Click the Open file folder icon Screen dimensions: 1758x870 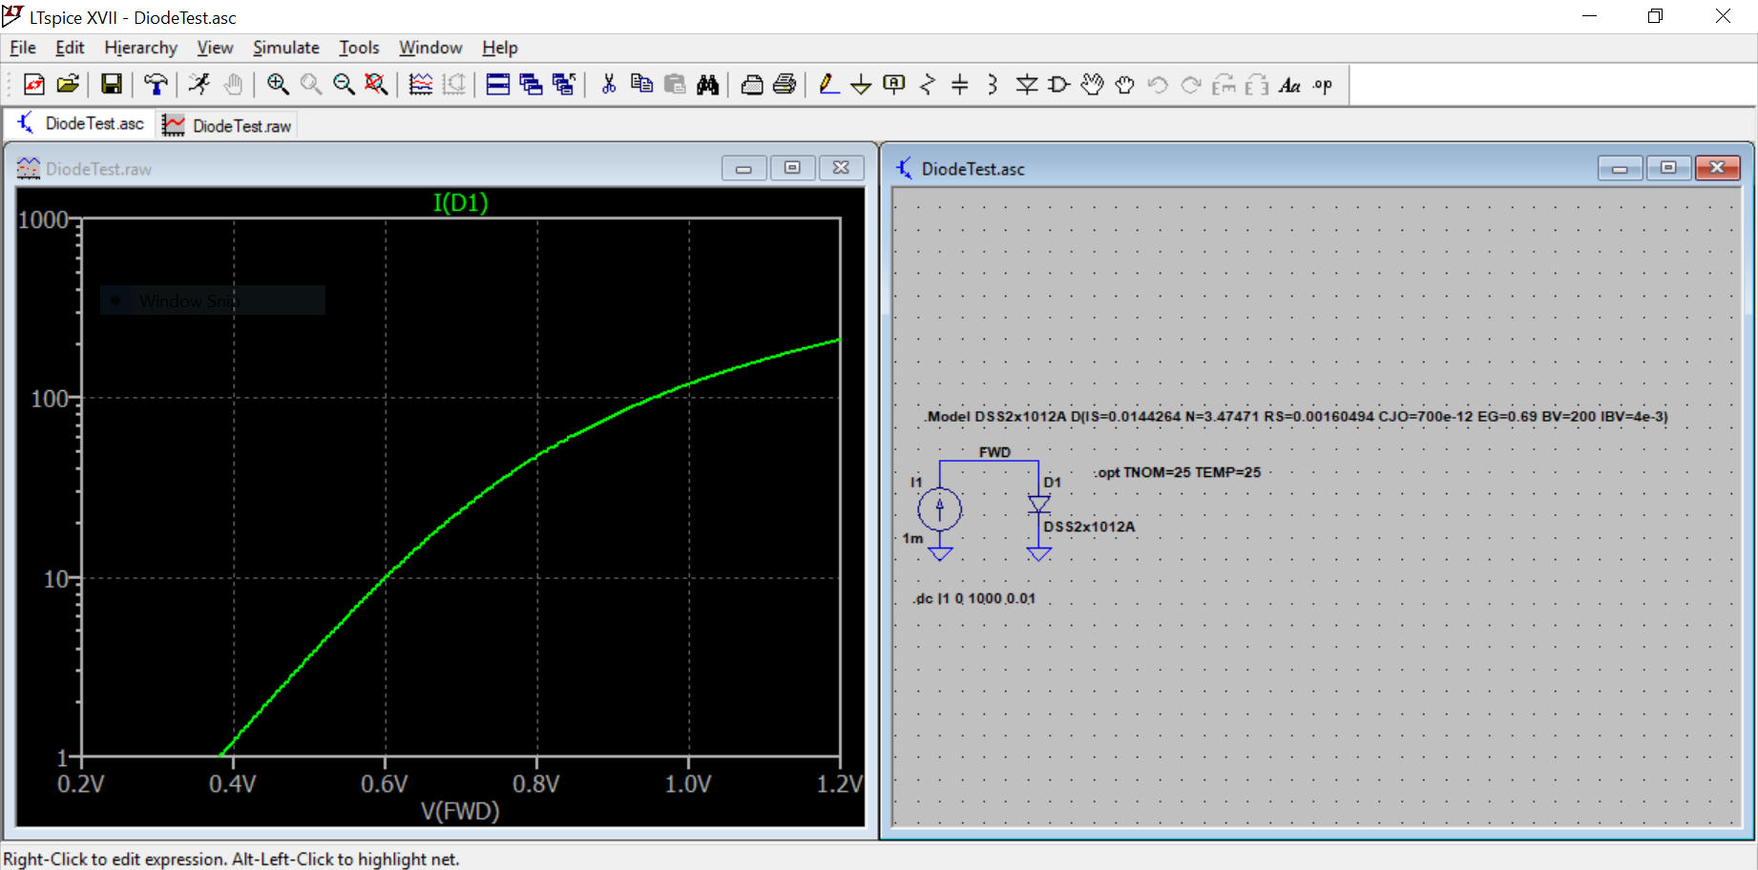pyautogui.click(x=68, y=85)
